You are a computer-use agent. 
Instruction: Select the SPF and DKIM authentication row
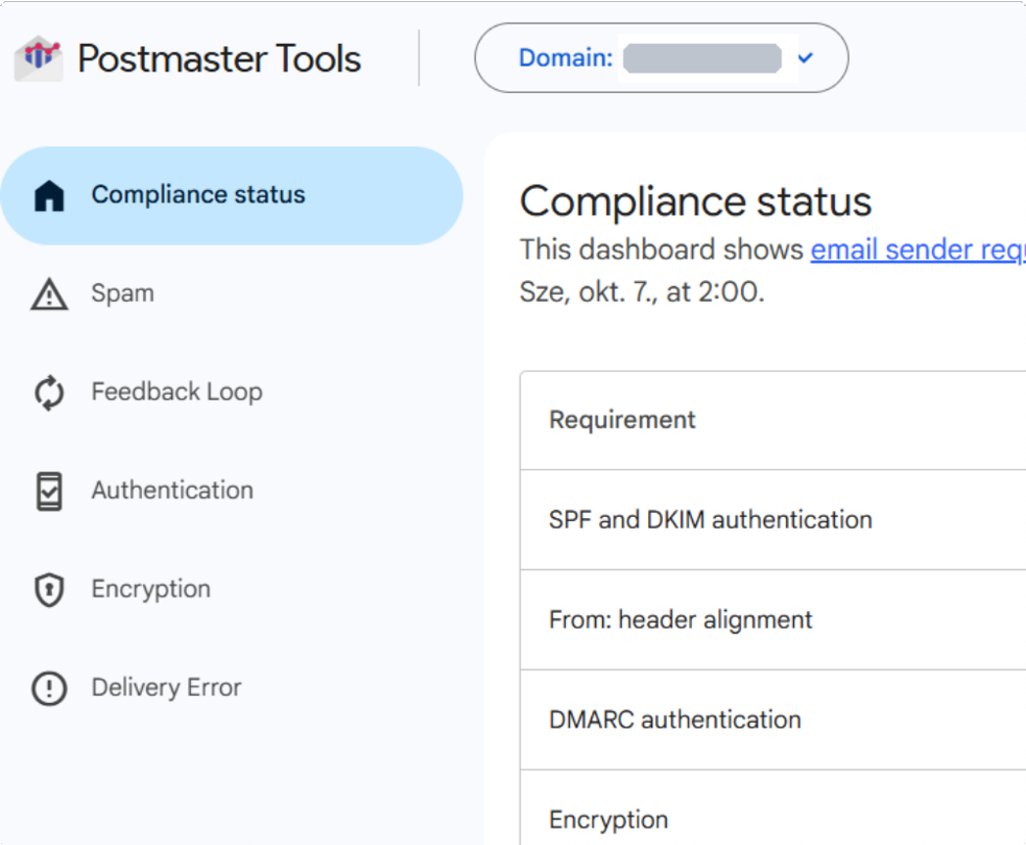772,520
